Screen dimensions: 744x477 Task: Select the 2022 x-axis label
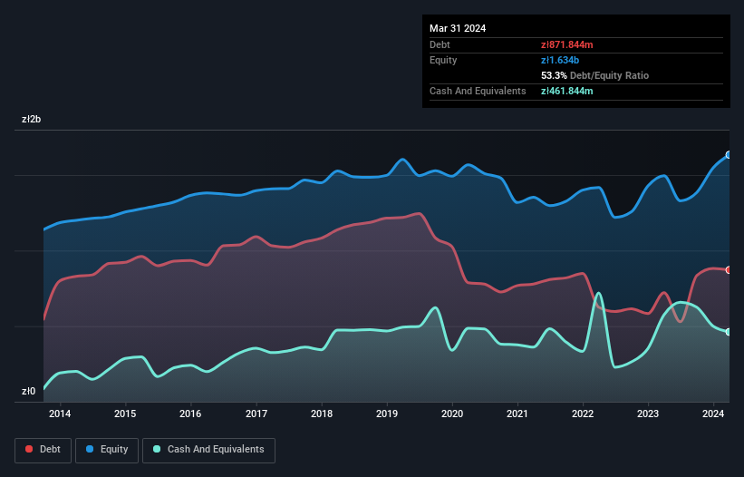tap(583, 414)
